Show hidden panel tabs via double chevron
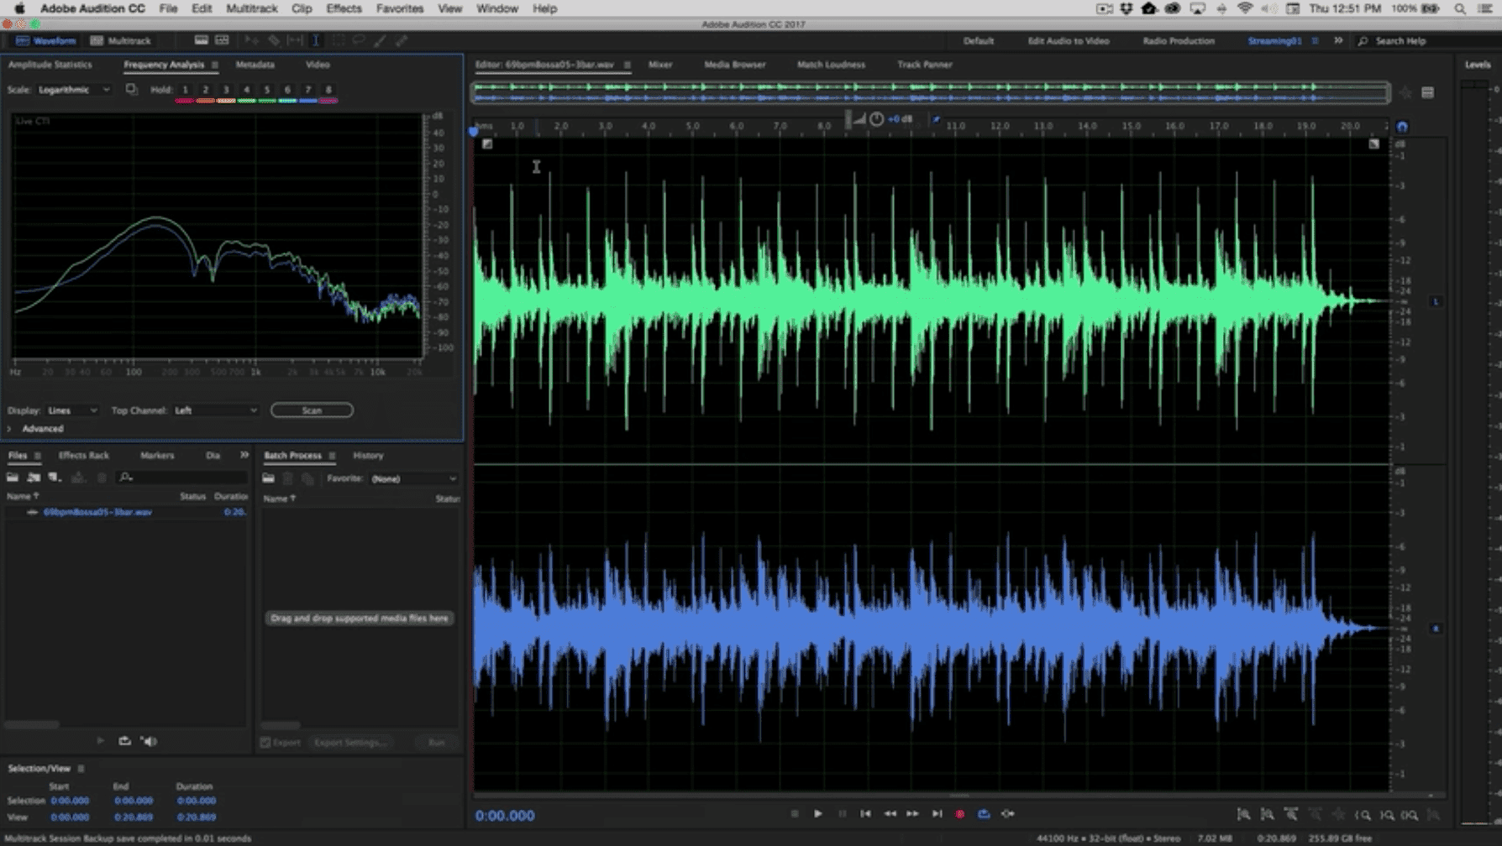The image size is (1502, 846). point(244,455)
